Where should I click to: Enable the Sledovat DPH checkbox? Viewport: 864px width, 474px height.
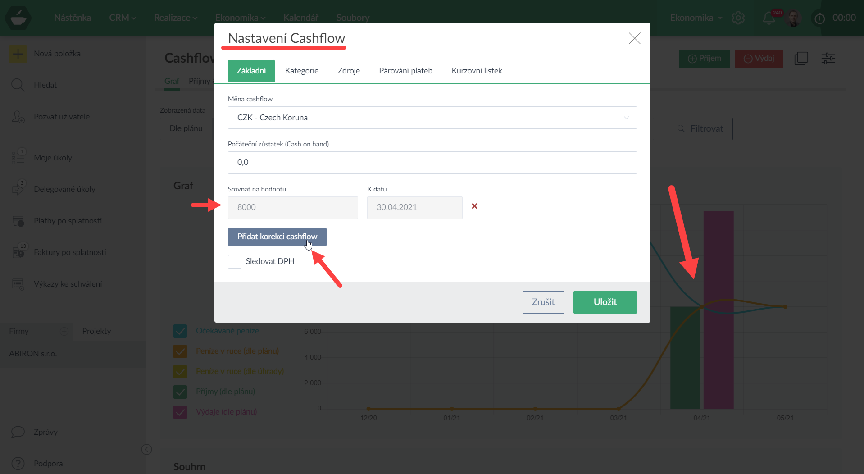[x=235, y=262]
